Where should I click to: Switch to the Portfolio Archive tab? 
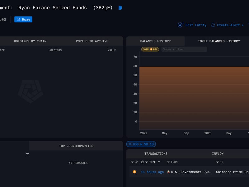pyautogui.click(x=92, y=41)
